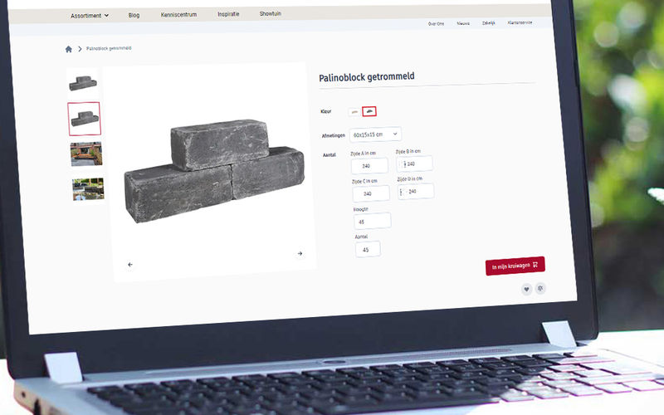Viewport: 664px width, 415px height.
Task: Click the Zijde A in cm field
Action: (369, 165)
